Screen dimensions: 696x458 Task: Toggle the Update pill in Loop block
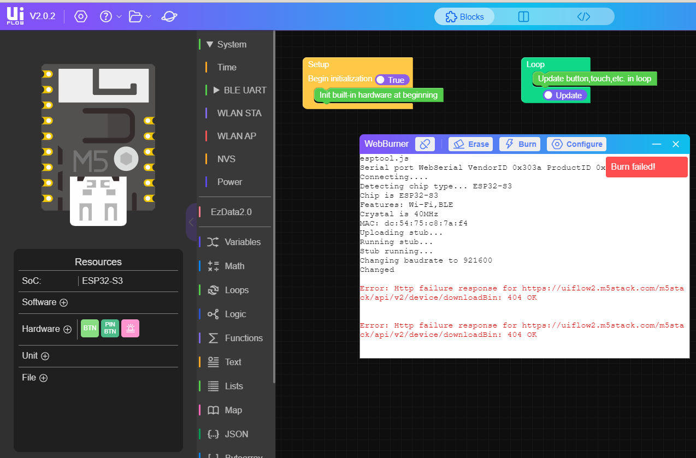pos(565,95)
